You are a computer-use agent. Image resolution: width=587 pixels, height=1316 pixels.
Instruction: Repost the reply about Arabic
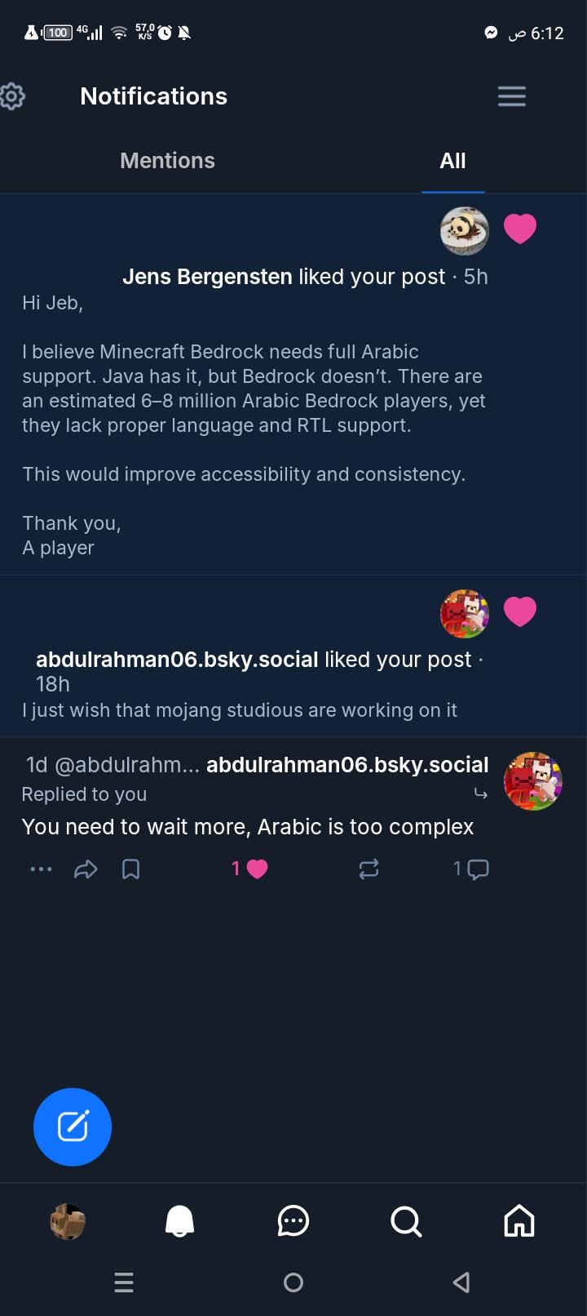(x=369, y=869)
